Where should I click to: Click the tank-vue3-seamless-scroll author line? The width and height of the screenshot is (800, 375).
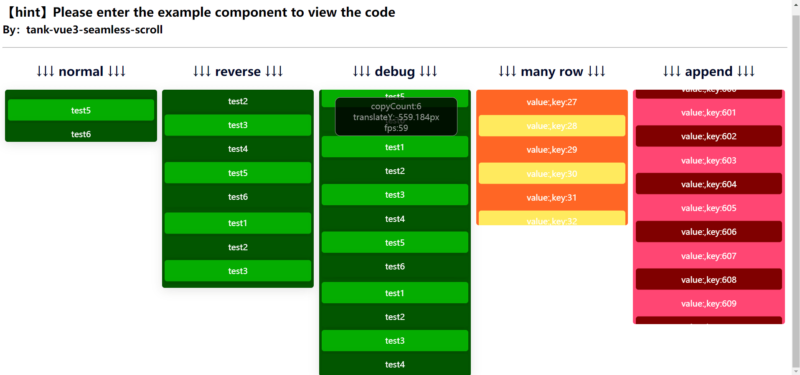coord(83,30)
